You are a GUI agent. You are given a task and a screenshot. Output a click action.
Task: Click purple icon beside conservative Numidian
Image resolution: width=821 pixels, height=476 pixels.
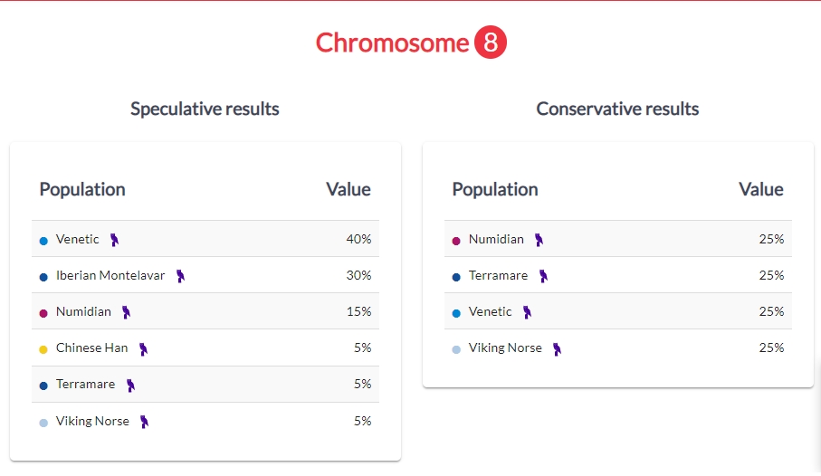[539, 240]
